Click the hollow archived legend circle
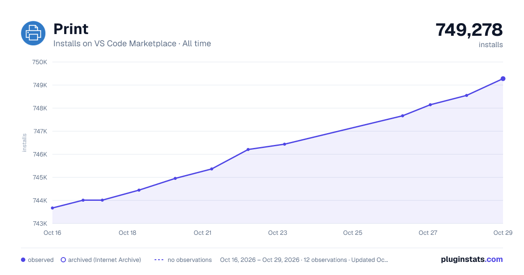This screenshot has width=524, height=275. click(63, 260)
